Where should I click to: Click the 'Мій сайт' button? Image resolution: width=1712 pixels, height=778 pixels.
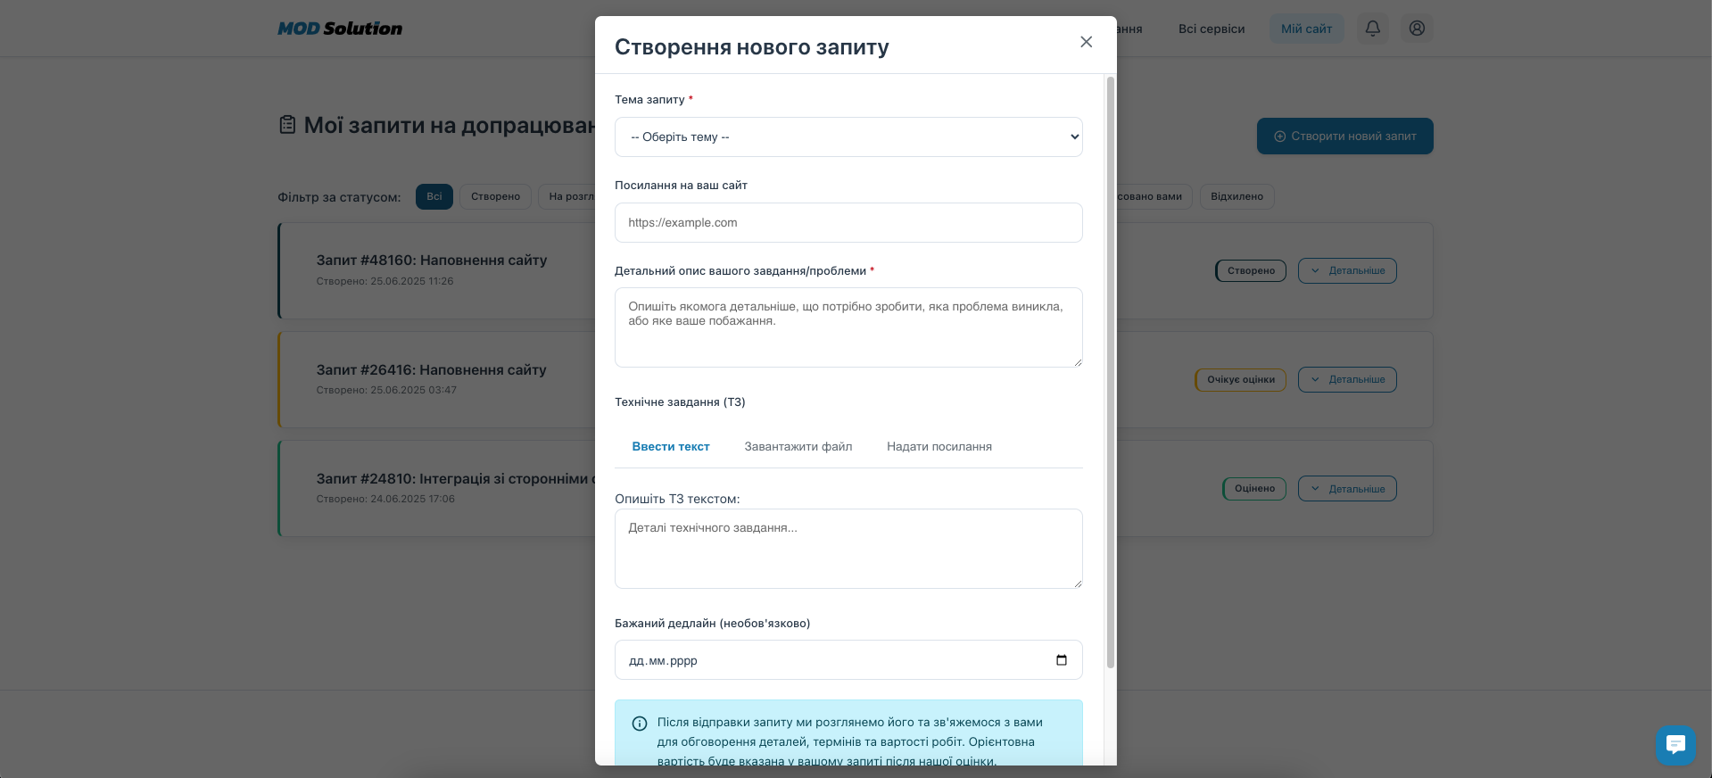pyautogui.click(x=1306, y=29)
